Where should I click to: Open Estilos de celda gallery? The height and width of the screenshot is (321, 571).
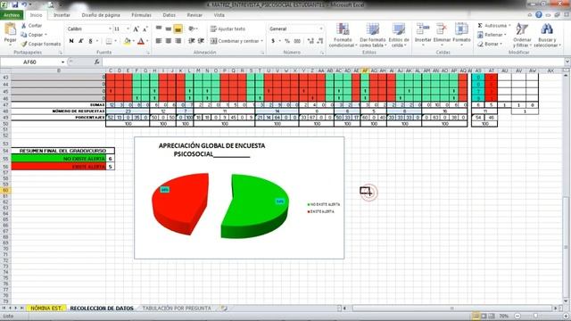tap(399, 36)
